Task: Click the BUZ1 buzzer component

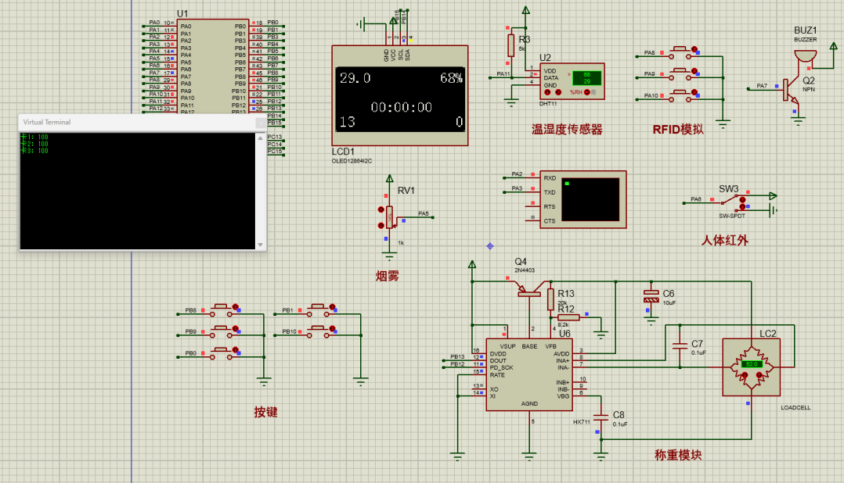Action: click(x=803, y=57)
